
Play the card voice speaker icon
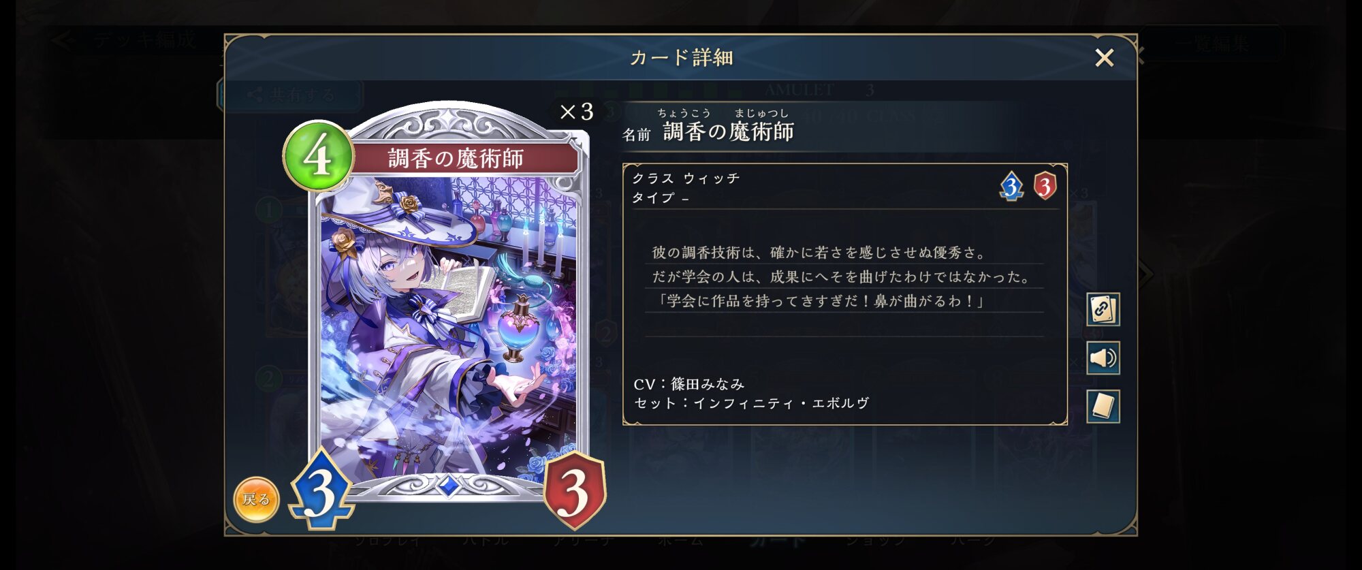pyautogui.click(x=1103, y=358)
